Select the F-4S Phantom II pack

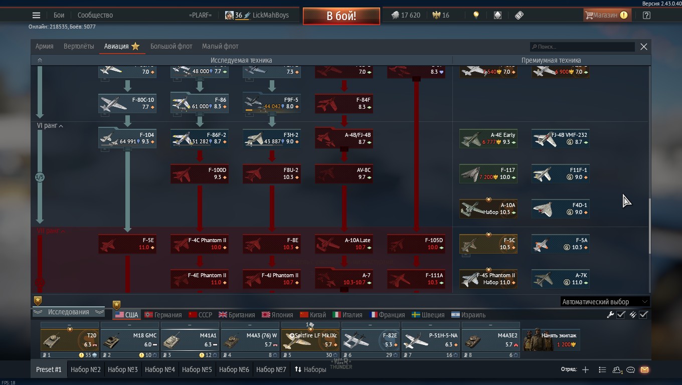point(488,279)
